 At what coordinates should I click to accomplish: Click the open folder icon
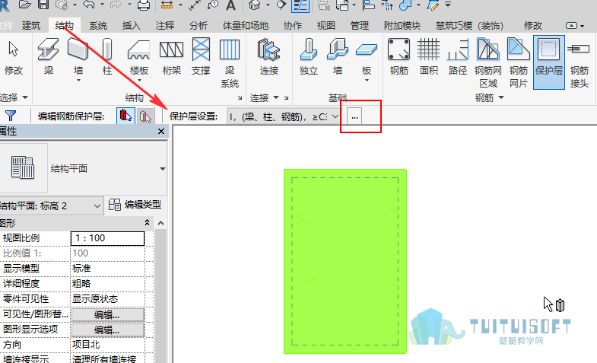coord(24,5)
